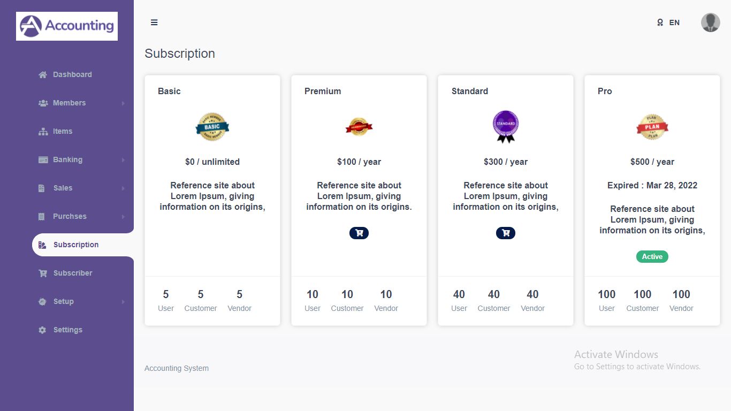Click the Active badge on Pro plan
The height and width of the screenshot is (411, 731).
point(652,257)
